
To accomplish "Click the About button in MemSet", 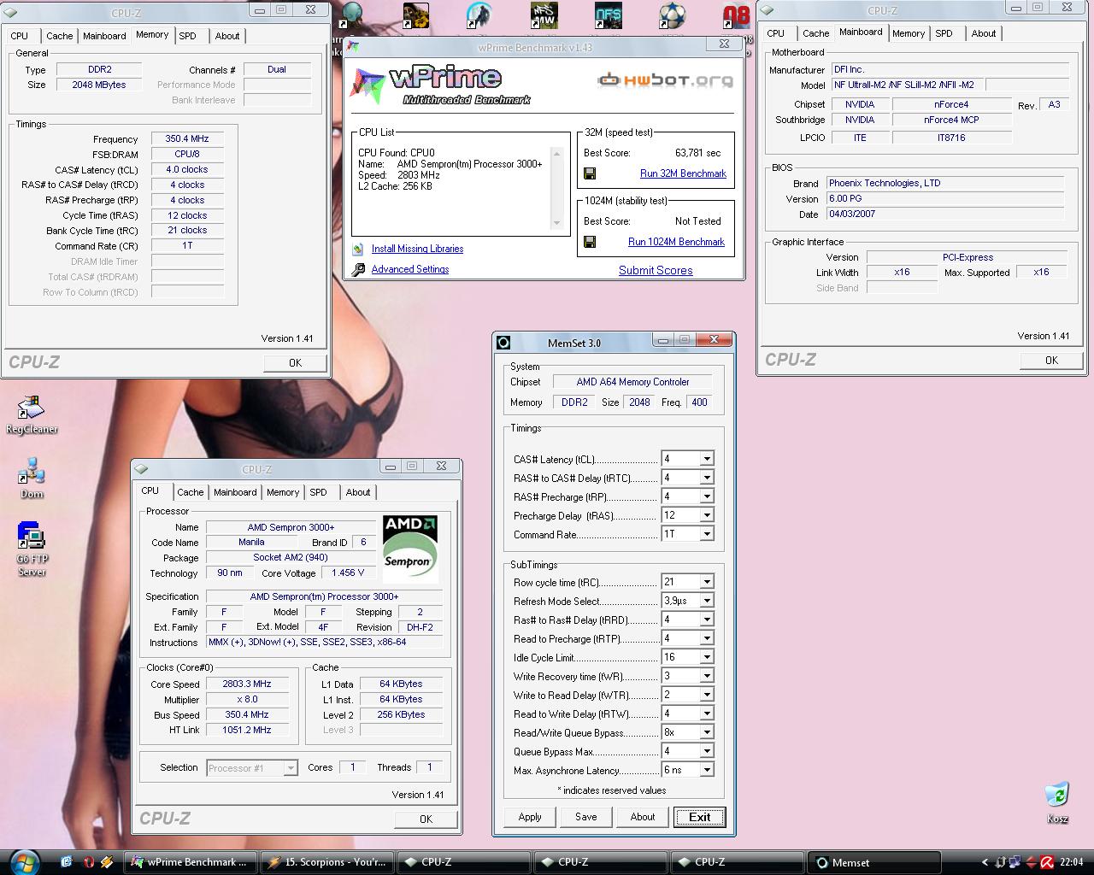I will (x=643, y=817).
